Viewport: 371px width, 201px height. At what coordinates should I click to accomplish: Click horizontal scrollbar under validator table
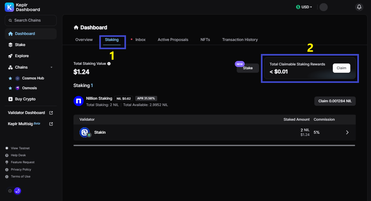coord(214,145)
